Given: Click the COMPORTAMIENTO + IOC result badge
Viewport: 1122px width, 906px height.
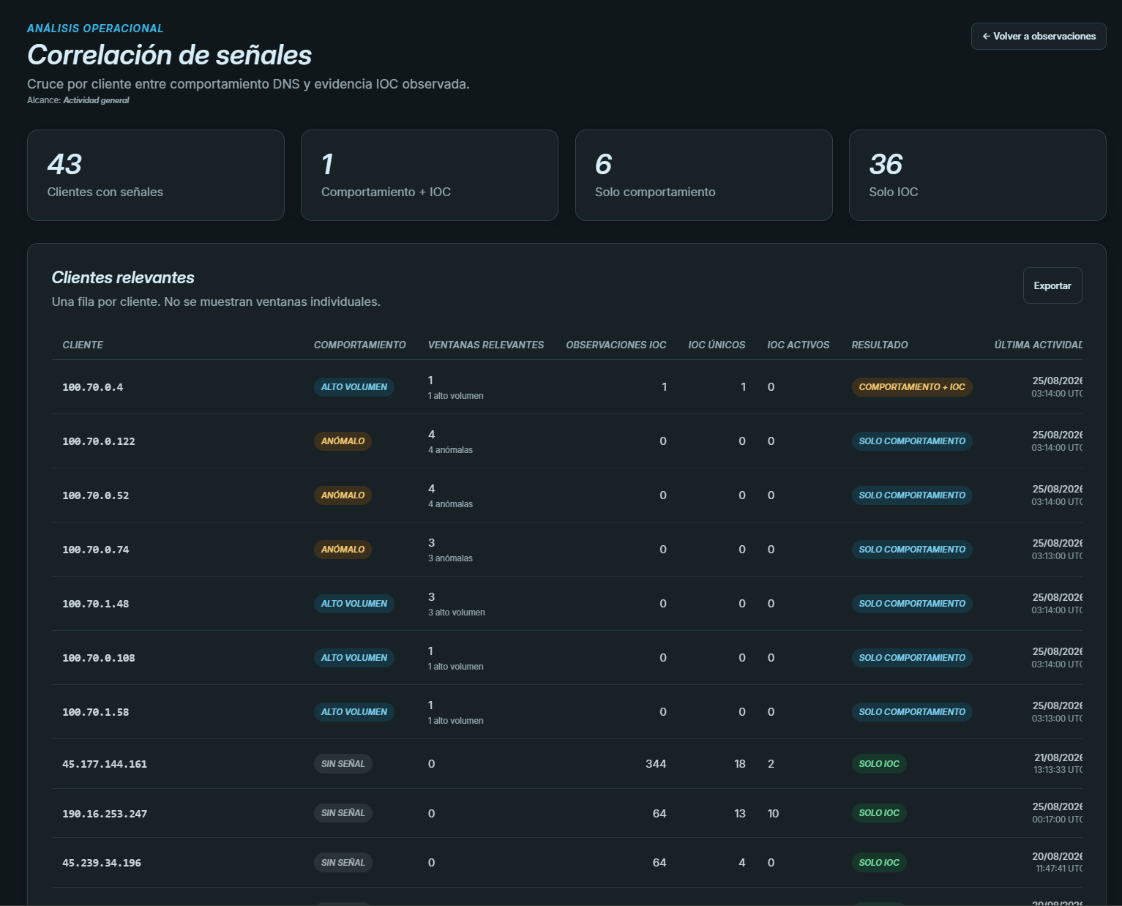Looking at the screenshot, I should pyautogui.click(x=912, y=387).
